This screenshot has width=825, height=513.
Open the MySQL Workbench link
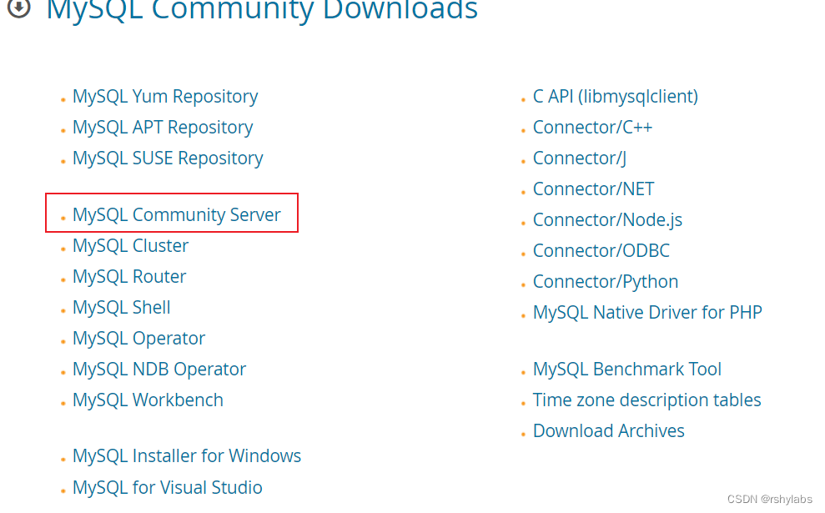coord(148,400)
